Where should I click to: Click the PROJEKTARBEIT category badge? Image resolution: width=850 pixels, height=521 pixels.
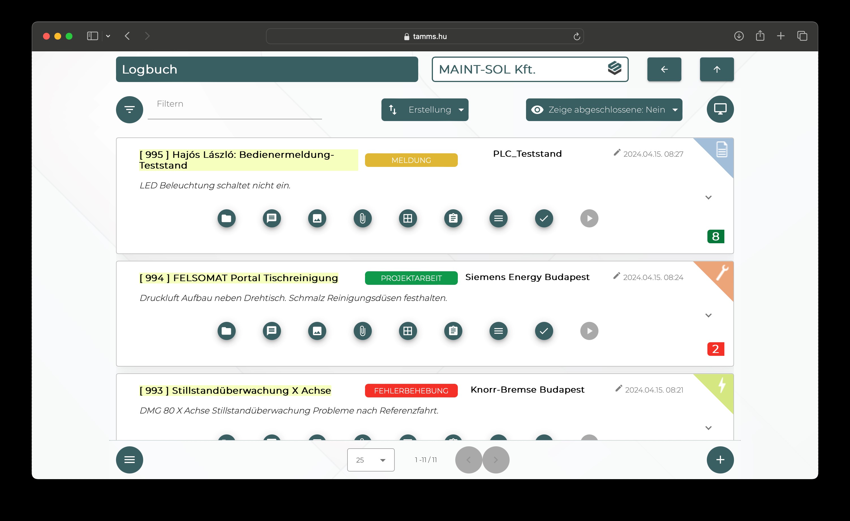(411, 278)
